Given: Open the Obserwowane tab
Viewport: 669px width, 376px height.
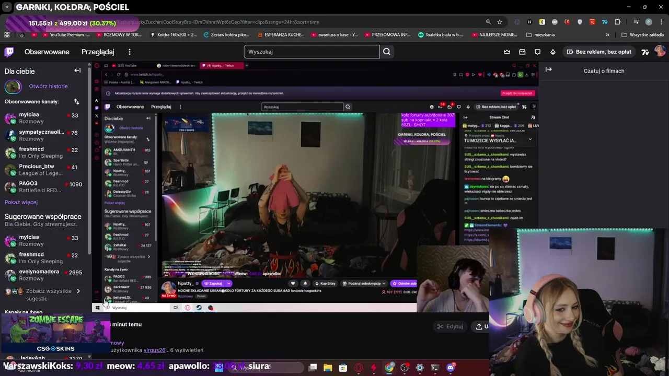Looking at the screenshot, I should [47, 52].
